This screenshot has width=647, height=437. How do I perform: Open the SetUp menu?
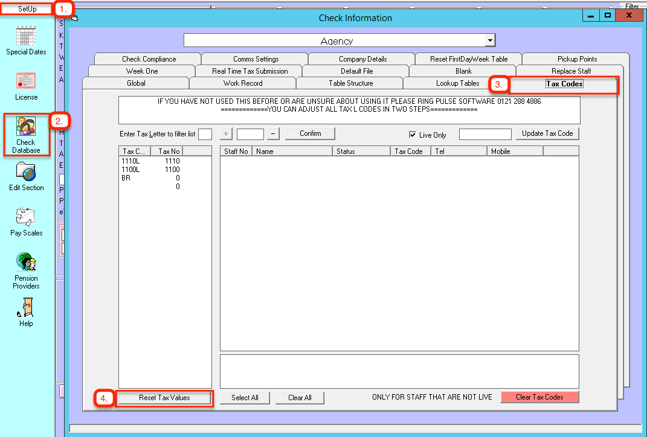point(27,9)
